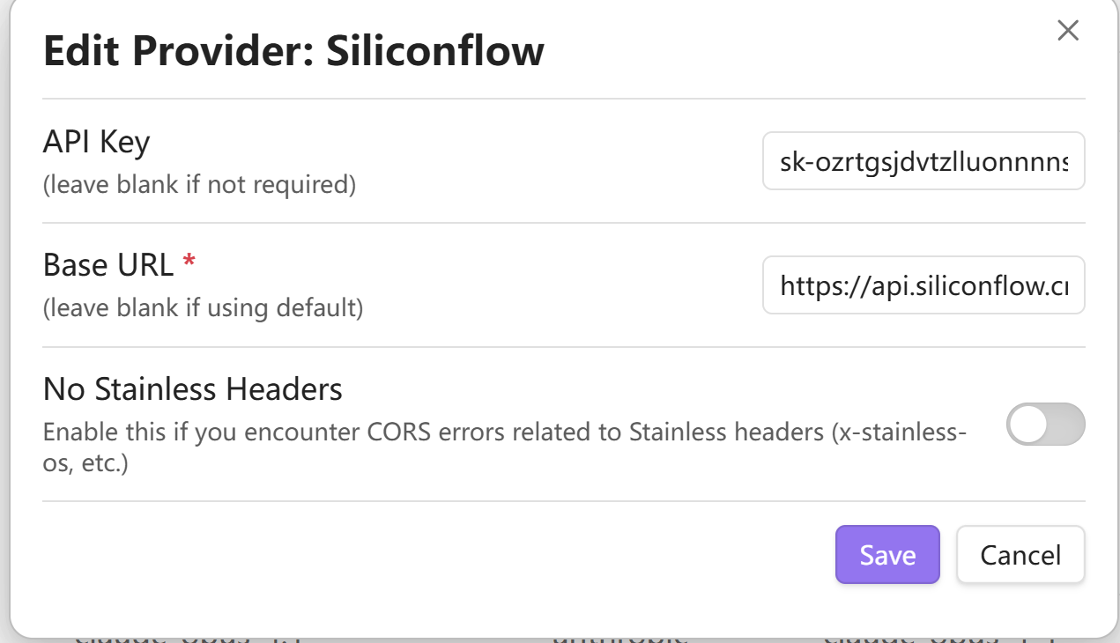Image resolution: width=1120 pixels, height=643 pixels.
Task: Click the white knob of the Stainless toggle
Action: point(1027,424)
